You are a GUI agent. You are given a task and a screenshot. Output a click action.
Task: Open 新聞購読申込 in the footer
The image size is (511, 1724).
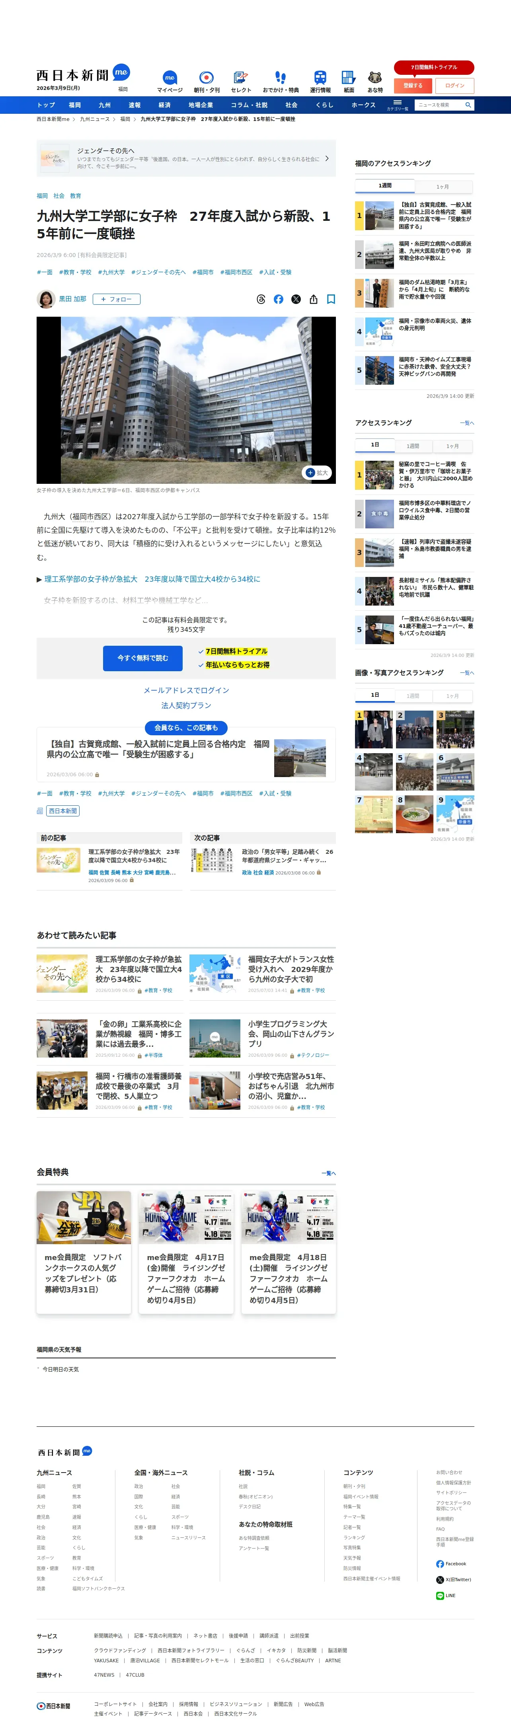click(108, 1636)
